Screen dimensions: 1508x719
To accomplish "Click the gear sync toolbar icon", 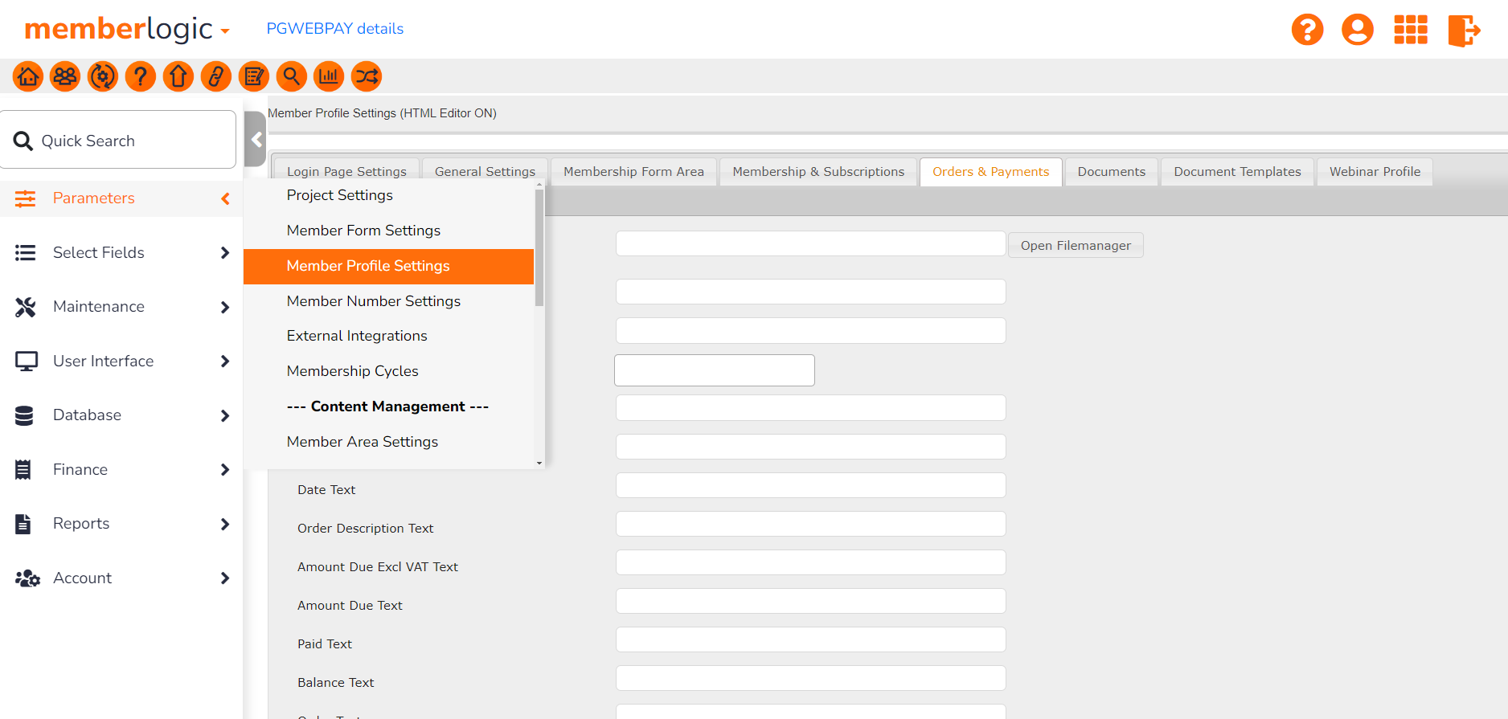I will pyautogui.click(x=103, y=77).
